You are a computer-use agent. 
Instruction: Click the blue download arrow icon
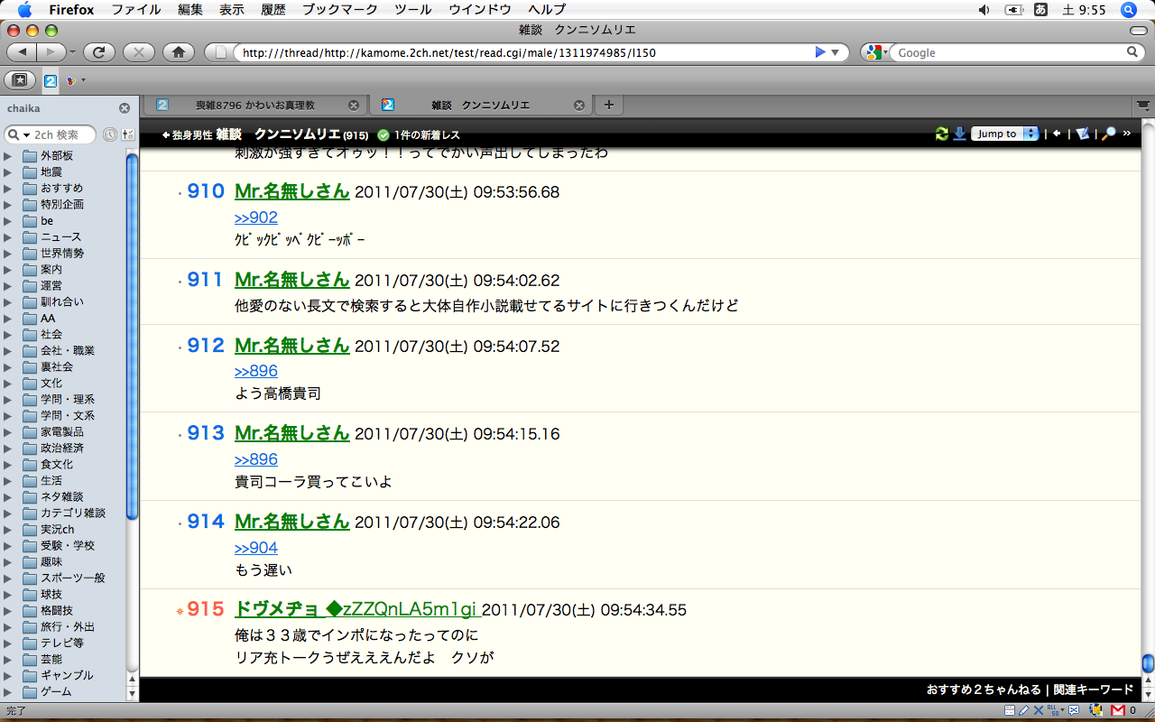(x=959, y=134)
